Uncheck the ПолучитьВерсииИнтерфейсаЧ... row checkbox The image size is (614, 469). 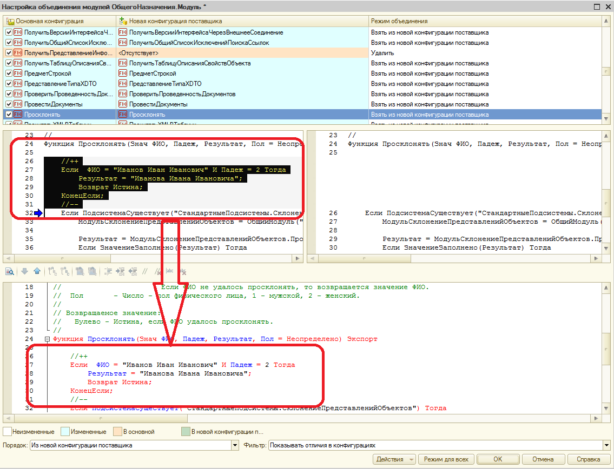(x=9, y=32)
